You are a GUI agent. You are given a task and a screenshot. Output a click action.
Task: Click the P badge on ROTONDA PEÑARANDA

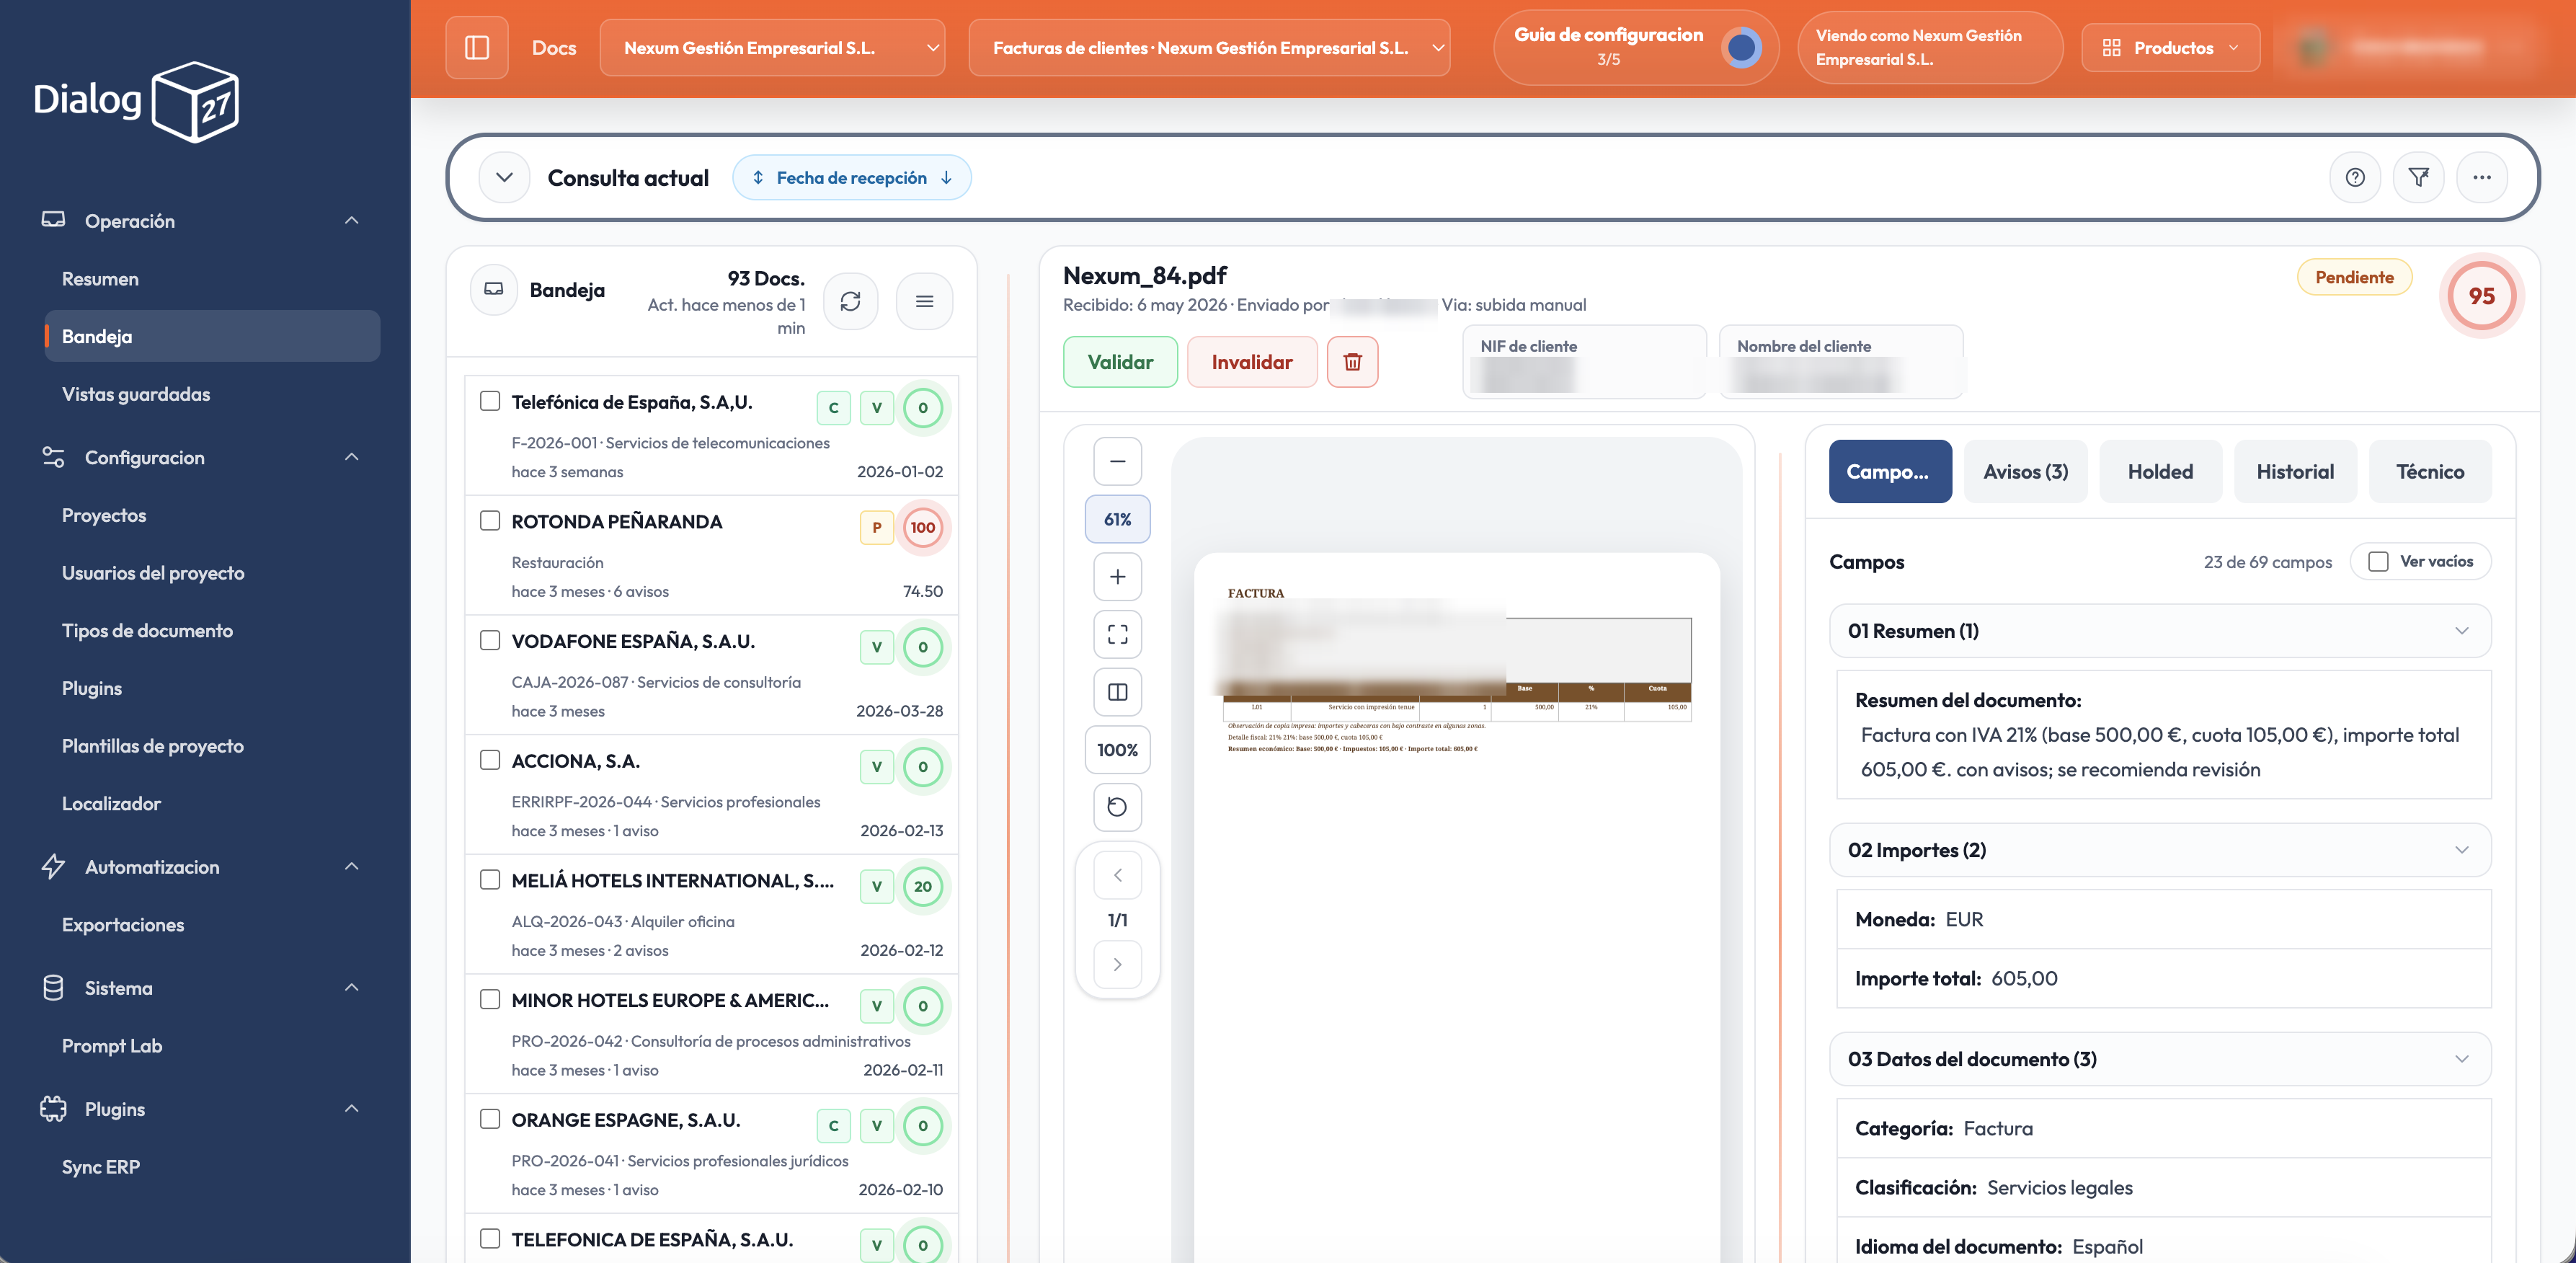pos(877,528)
